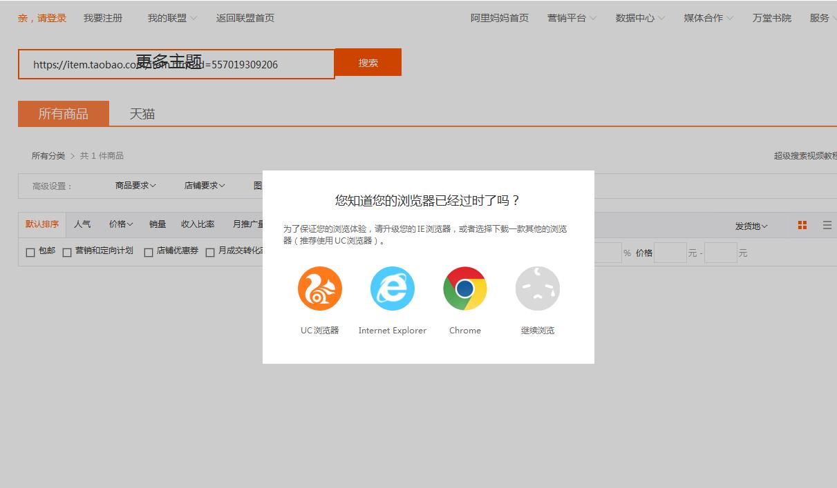This screenshot has height=488, width=837.
Task: Expand the 媒体合作 dropdown
Action: (x=708, y=18)
